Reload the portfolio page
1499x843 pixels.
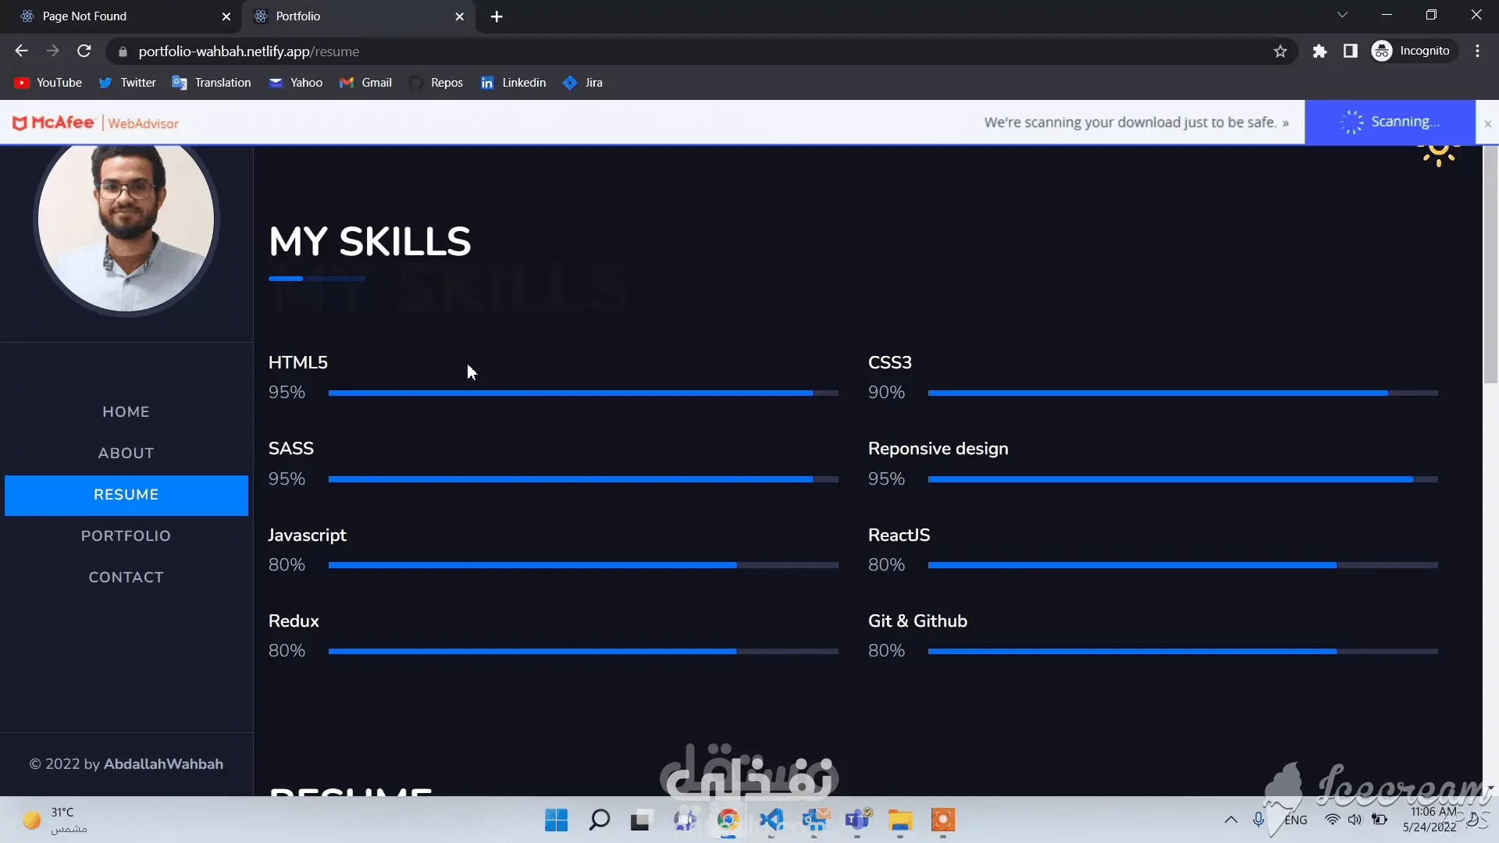[x=84, y=52]
